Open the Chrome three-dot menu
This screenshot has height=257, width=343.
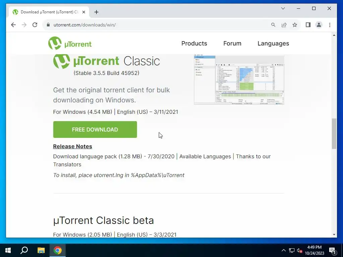(x=330, y=25)
